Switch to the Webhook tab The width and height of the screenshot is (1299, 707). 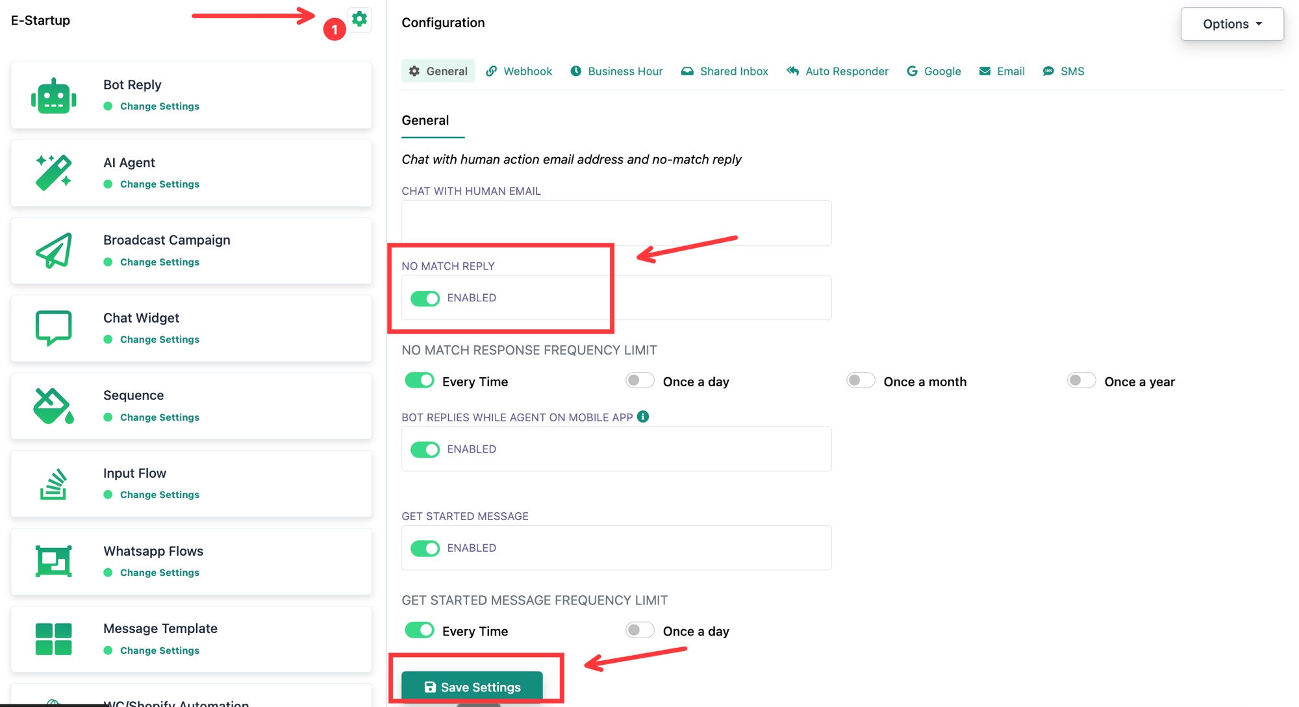pyautogui.click(x=519, y=71)
